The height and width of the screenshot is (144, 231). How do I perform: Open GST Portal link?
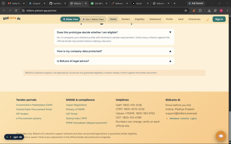click(x=72, y=114)
